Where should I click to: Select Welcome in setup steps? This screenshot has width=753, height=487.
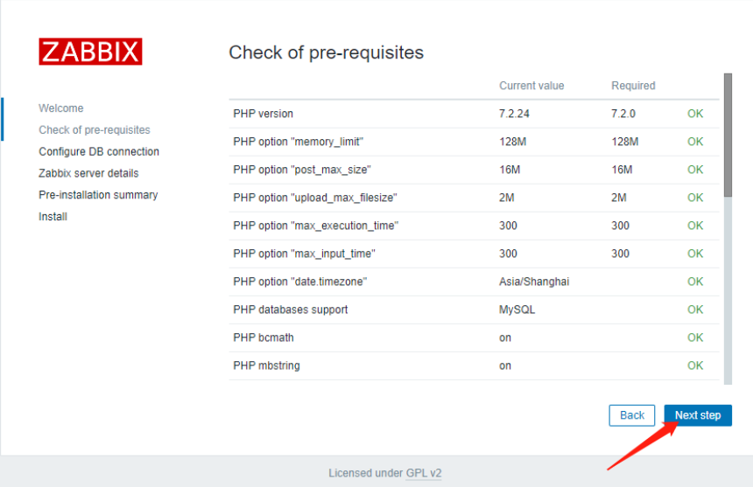[61, 108]
